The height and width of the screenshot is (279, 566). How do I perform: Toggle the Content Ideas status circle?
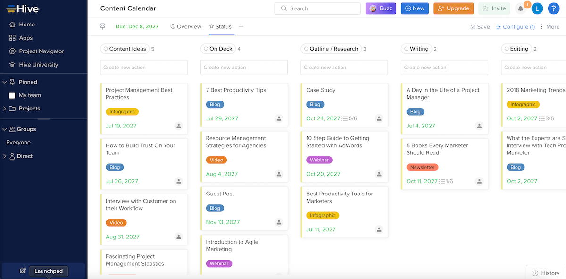[105, 49]
